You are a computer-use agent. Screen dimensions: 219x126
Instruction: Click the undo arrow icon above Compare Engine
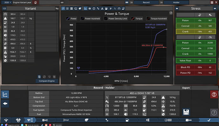[49, 77]
